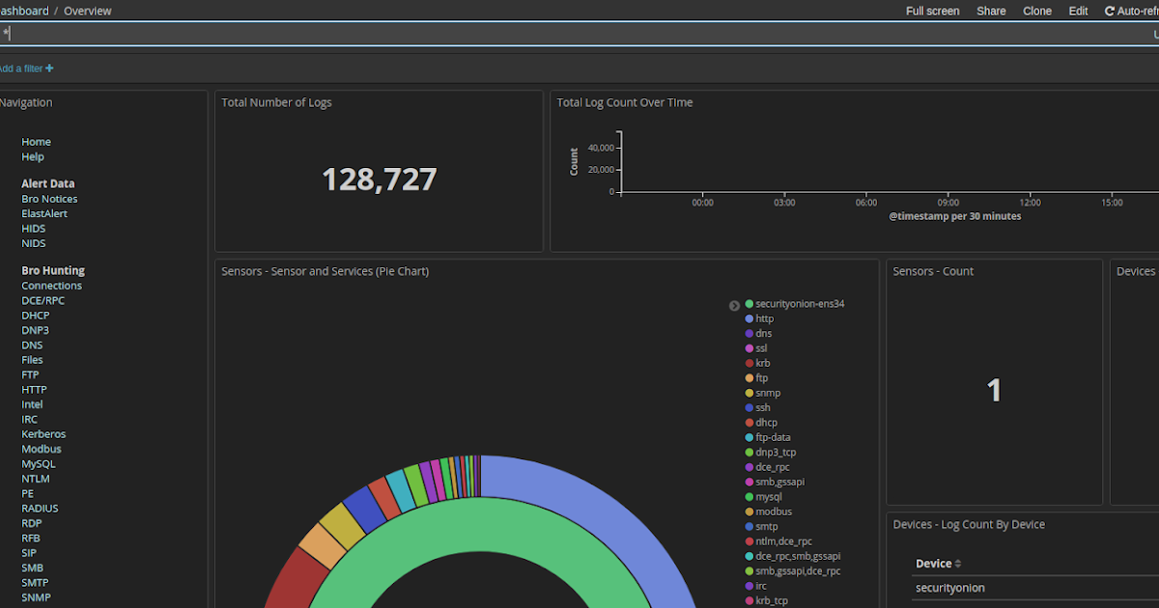
Task: Expand the pie chart legend chevron
Action: 734,305
